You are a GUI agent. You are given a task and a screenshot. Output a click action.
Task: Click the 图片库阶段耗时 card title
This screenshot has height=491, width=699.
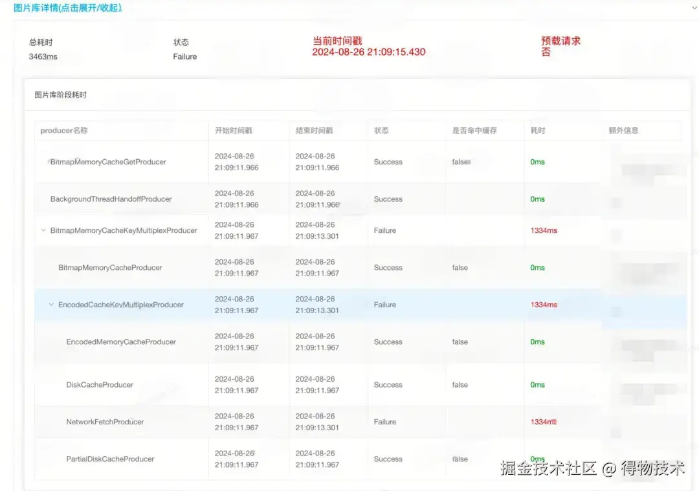tap(61, 95)
